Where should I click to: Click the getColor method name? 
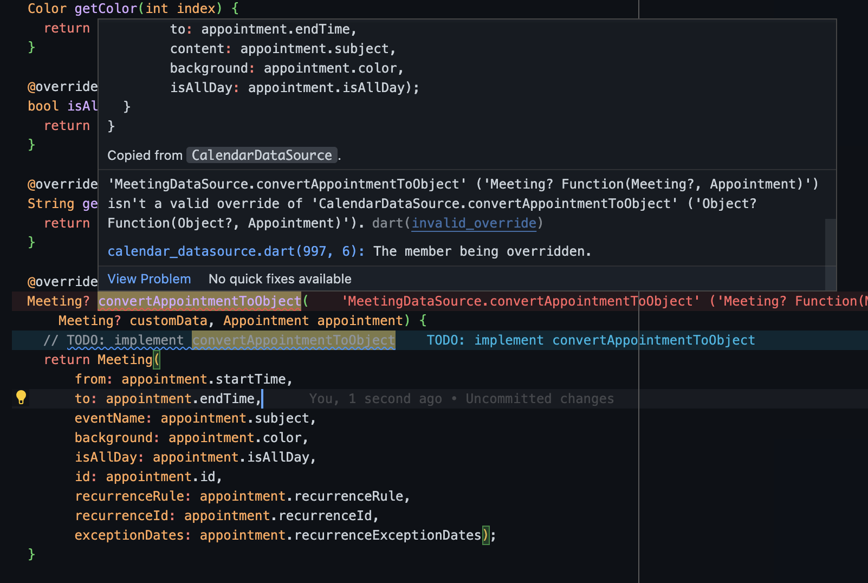coord(106,9)
